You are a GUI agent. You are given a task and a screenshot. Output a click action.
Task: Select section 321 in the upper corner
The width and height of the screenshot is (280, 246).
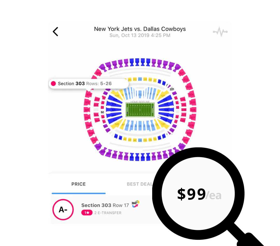(x=181, y=73)
